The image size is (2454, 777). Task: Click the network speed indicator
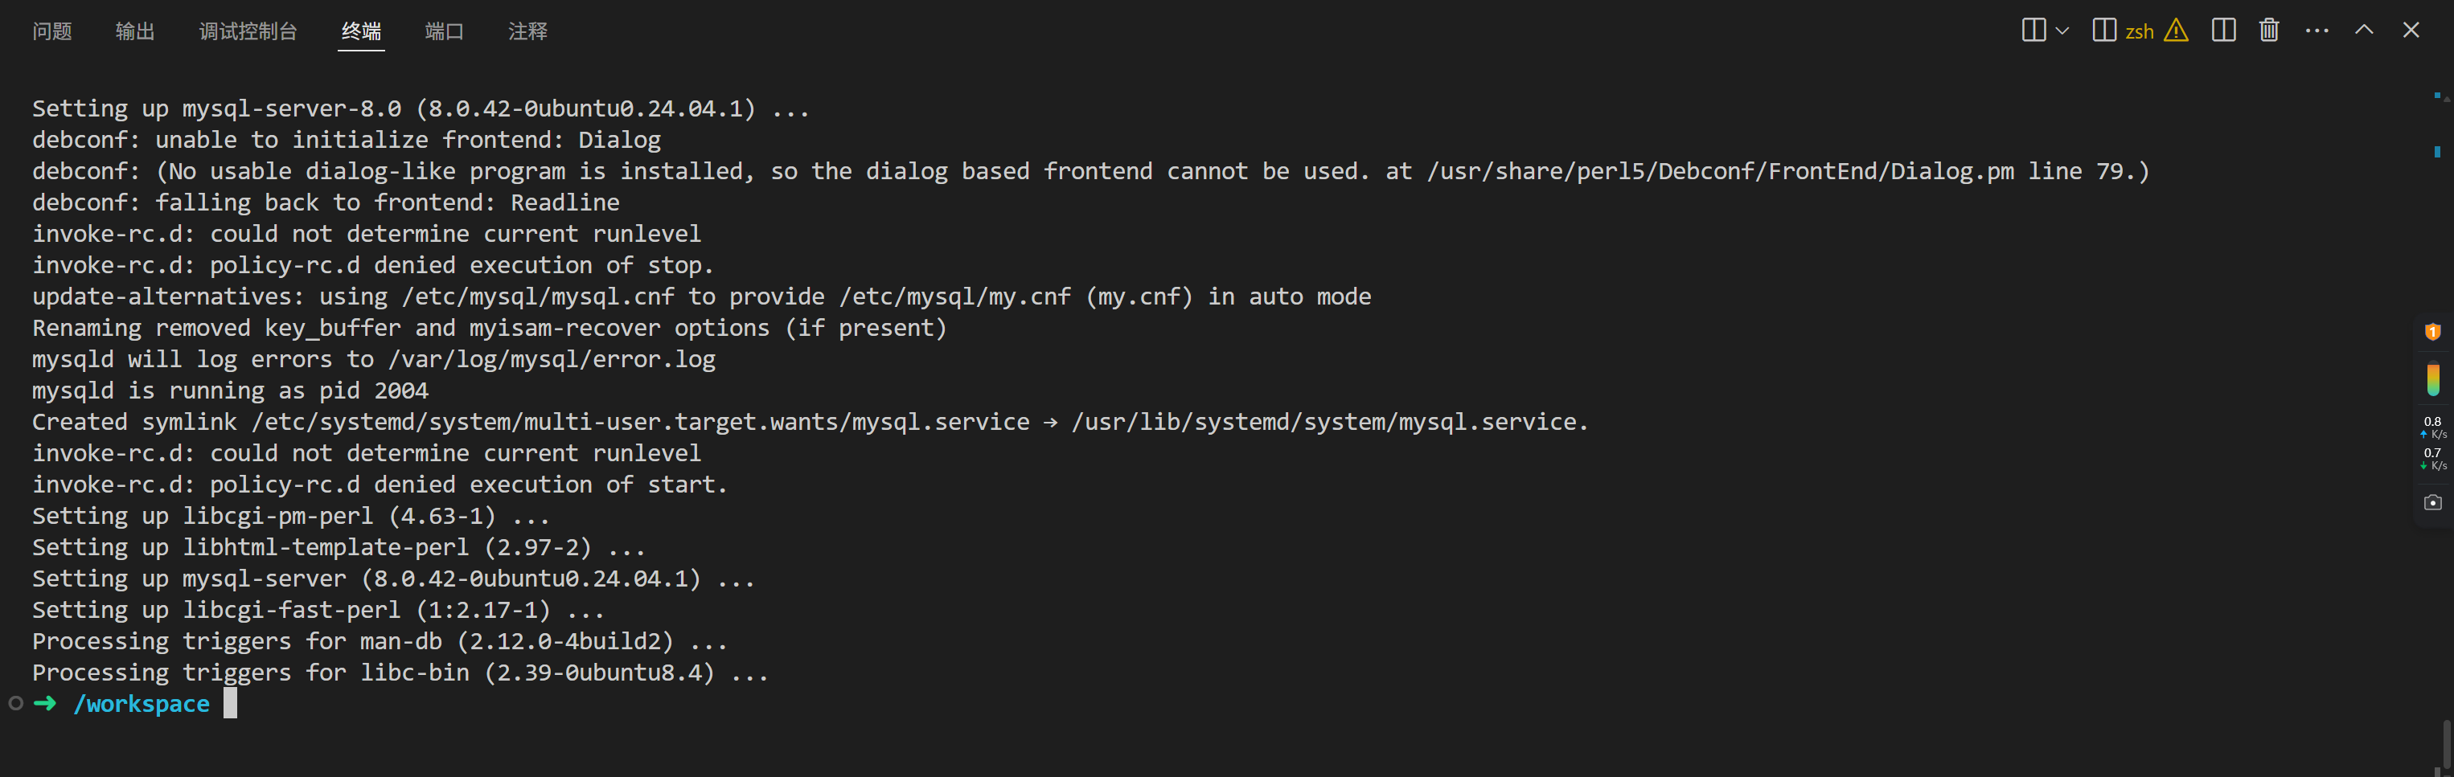(x=2432, y=444)
